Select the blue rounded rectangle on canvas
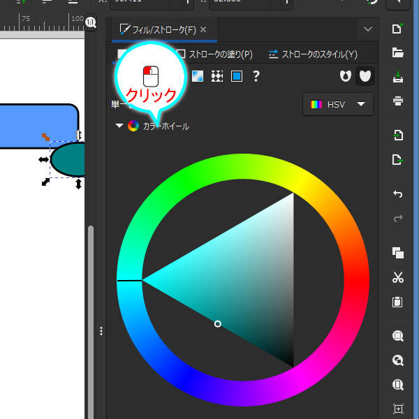The height and width of the screenshot is (419, 419). (x=38, y=126)
